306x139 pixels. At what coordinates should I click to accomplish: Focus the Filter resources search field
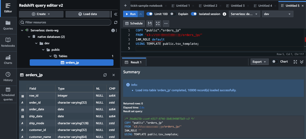pyautogui.click(x=65, y=22)
